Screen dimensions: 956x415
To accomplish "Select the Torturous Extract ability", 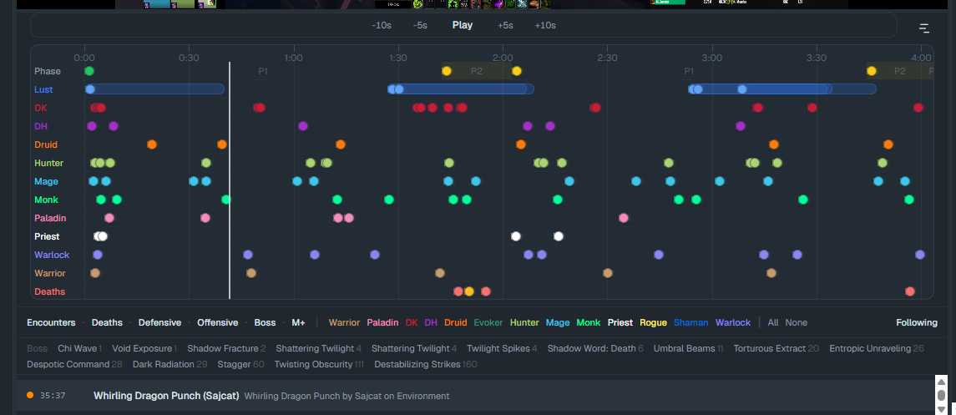I will [776, 348].
